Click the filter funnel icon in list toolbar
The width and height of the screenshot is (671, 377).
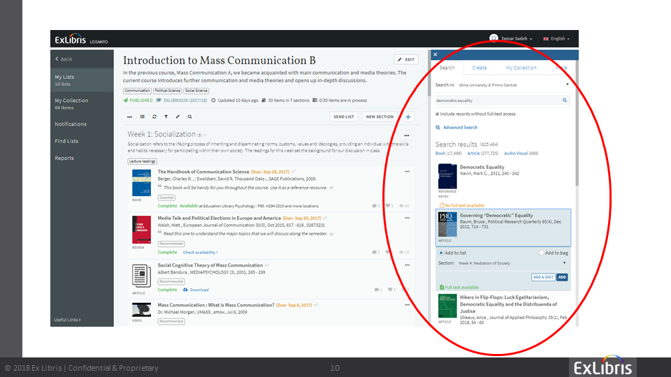click(166, 117)
